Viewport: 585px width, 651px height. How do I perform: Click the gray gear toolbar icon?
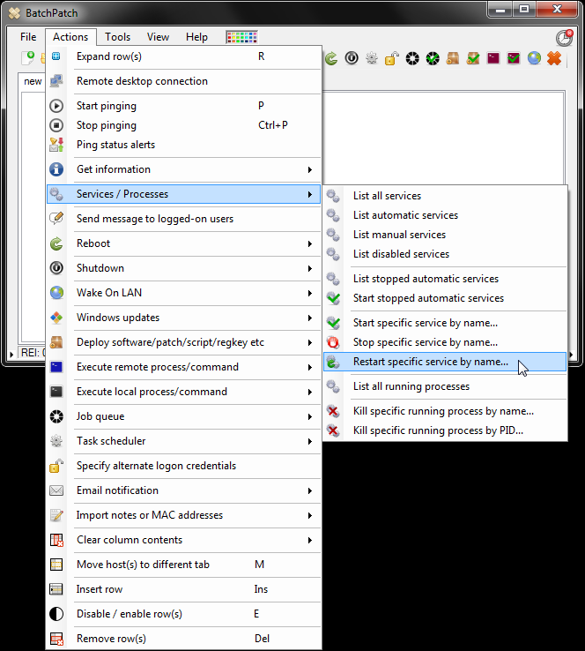pyautogui.click(x=372, y=58)
